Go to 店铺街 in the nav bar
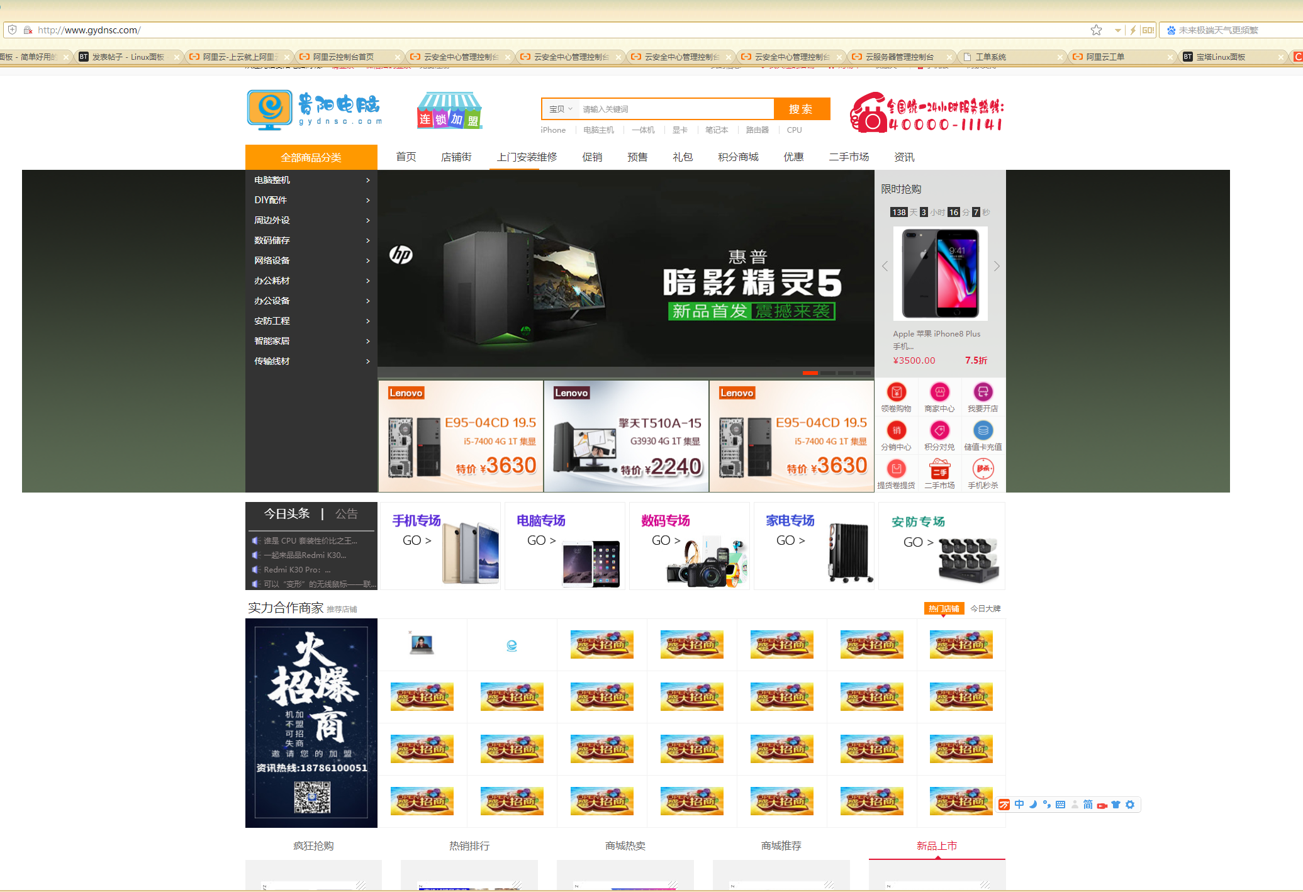 pyautogui.click(x=456, y=157)
